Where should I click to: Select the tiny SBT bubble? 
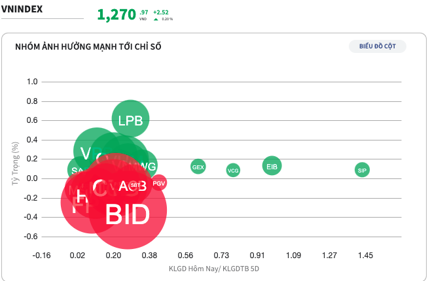(x=135, y=186)
